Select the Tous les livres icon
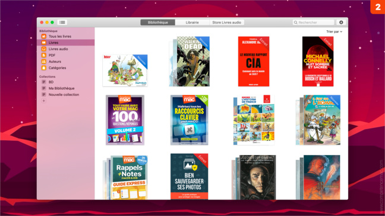Image resolution: width=385 pixels, height=216 pixels. tap(44, 36)
